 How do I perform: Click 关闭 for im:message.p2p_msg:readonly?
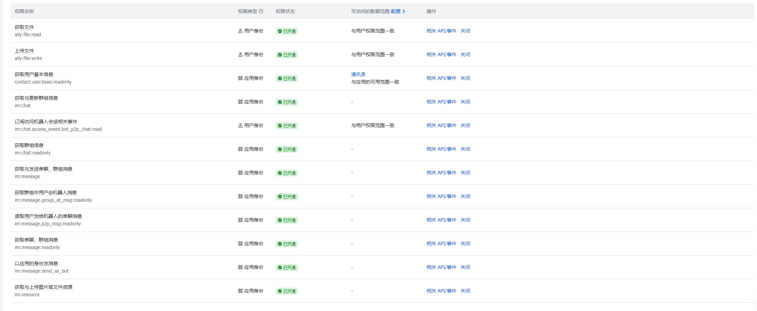click(x=465, y=220)
